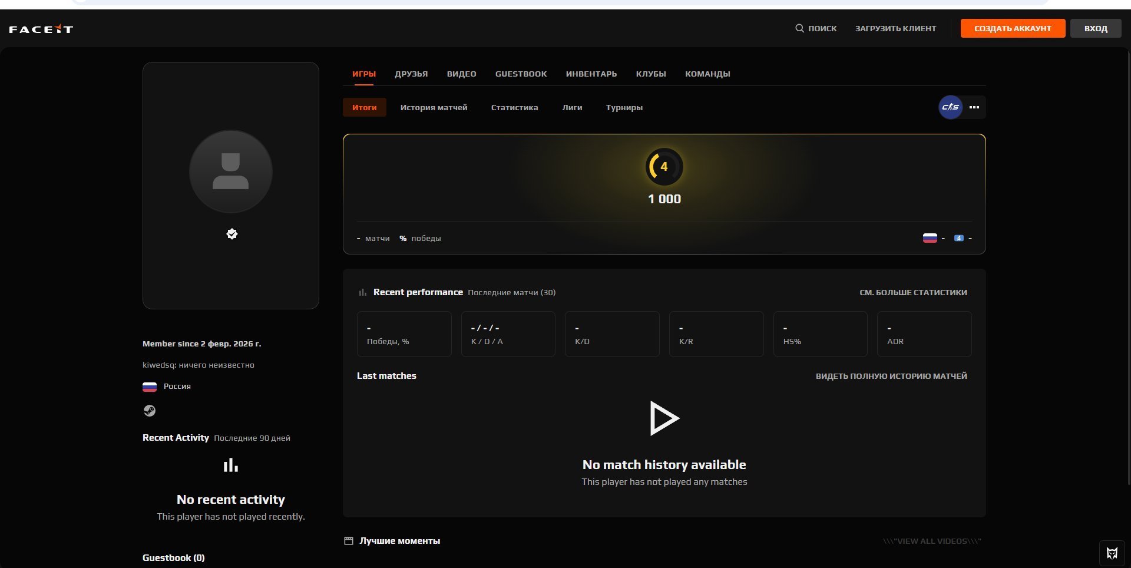
Task: Click the level 4 skill badge
Action: coord(664,167)
